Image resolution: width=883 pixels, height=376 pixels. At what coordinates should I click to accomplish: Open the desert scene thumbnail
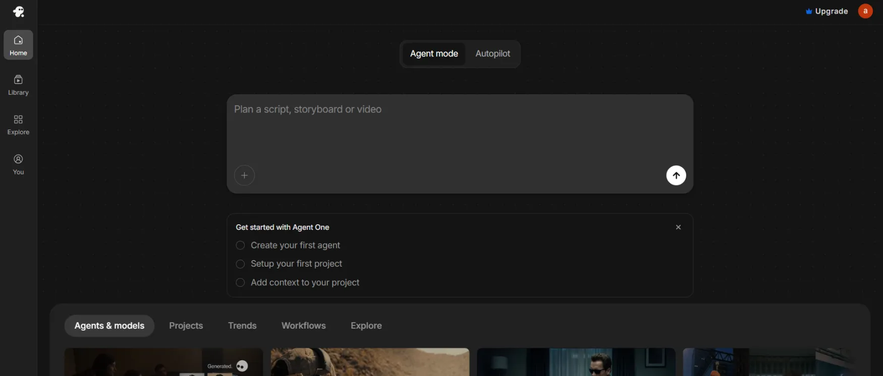coord(370,362)
